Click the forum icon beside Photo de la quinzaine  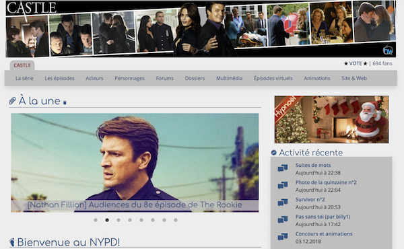[283, 185]
